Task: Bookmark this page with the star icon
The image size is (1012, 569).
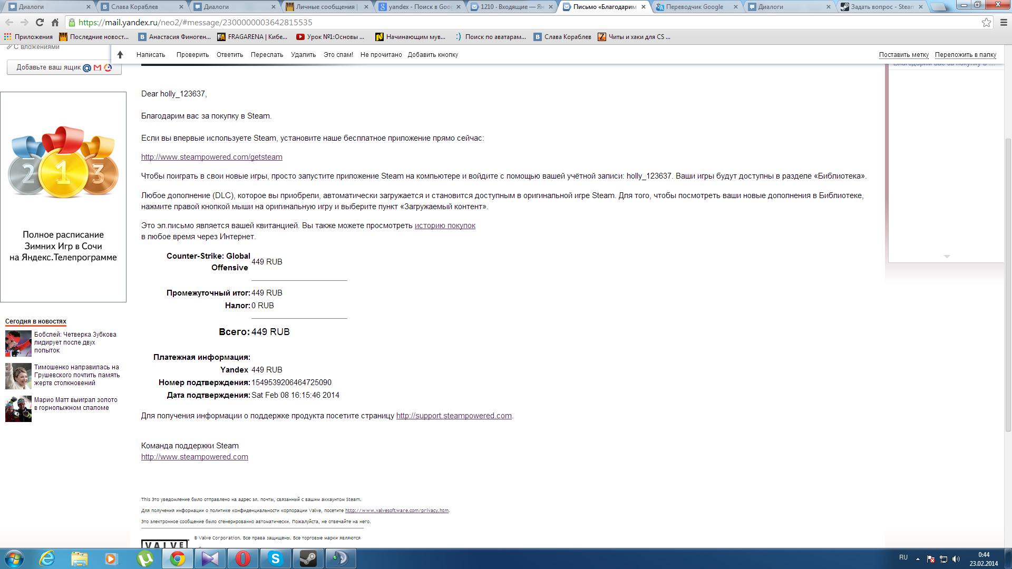Action: (x=986, y=22)
